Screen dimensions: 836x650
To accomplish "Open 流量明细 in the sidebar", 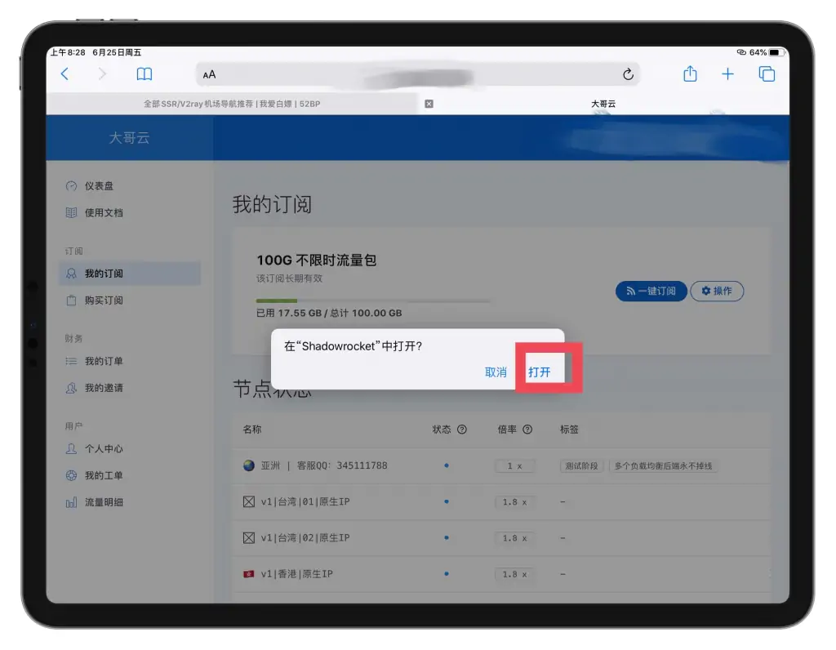I will pos(130,502).
